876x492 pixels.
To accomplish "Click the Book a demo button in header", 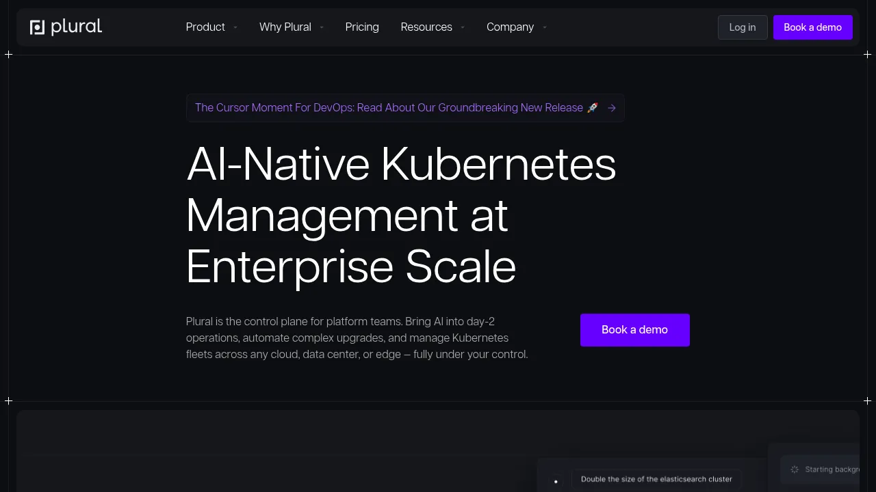I will (813, 27).
